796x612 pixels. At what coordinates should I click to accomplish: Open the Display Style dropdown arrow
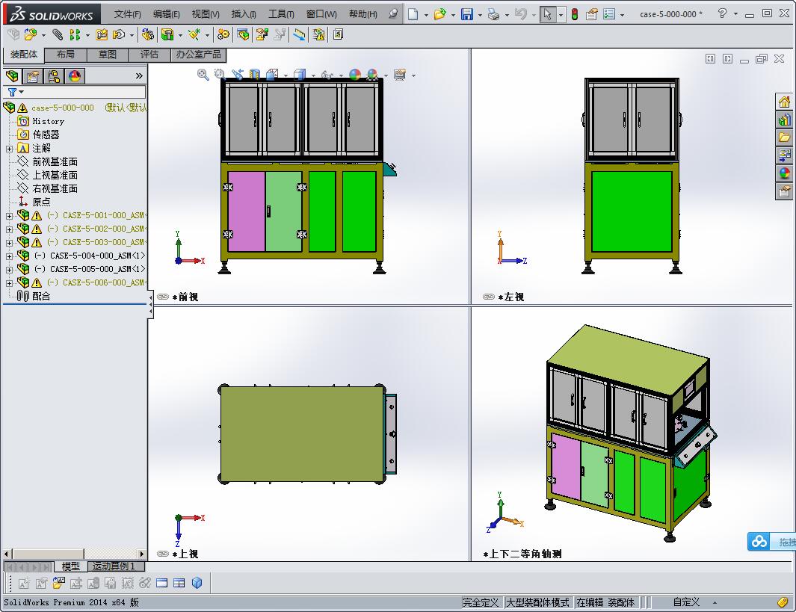(x=313, y=75)
